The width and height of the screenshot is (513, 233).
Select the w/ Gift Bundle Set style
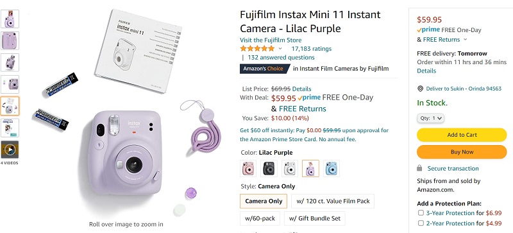(x=315, y=219)
